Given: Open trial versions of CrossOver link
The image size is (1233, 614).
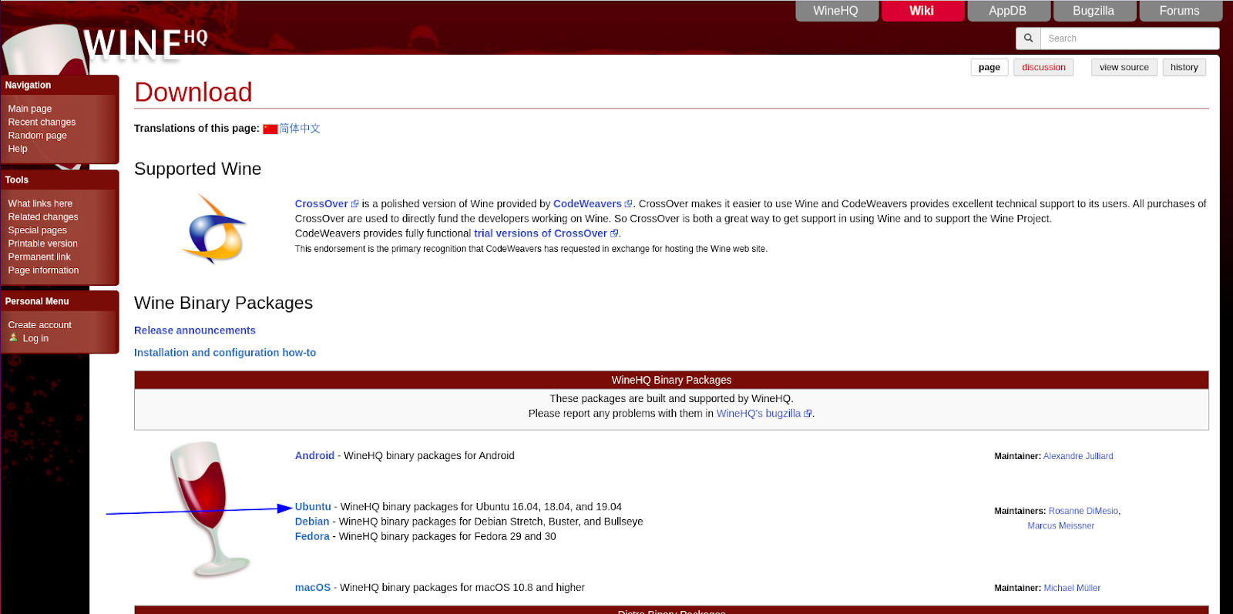Looking at the screenshot, I should 540,233.
